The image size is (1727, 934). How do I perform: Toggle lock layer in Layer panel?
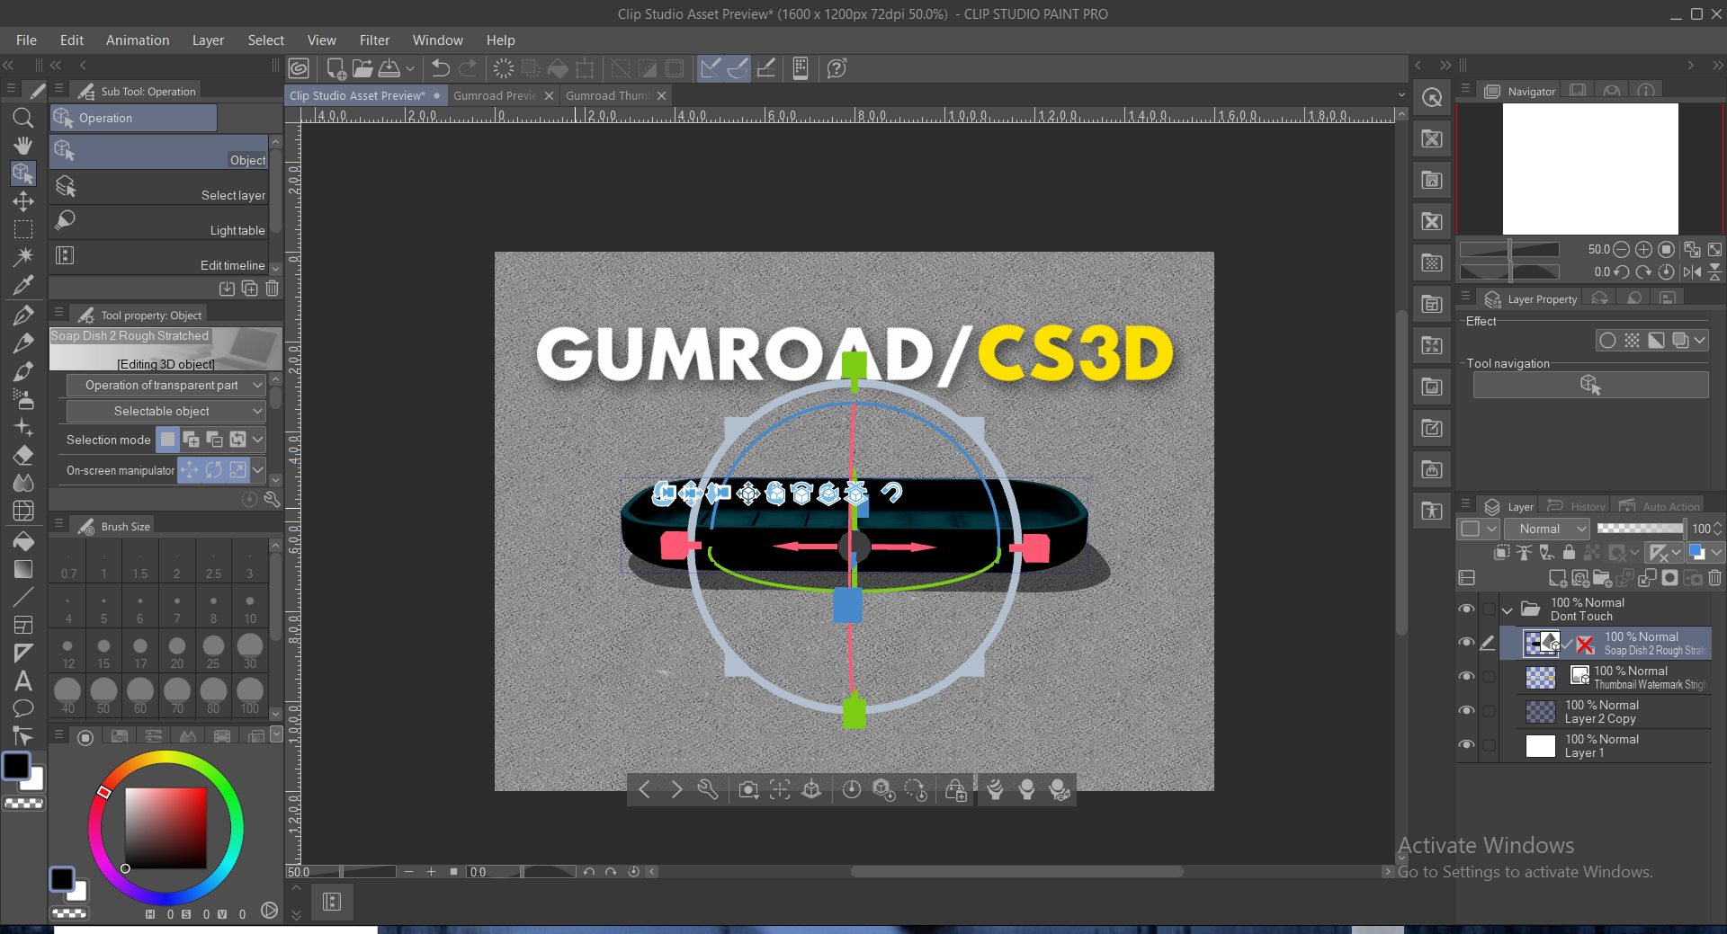click(x=1570, y=553)
